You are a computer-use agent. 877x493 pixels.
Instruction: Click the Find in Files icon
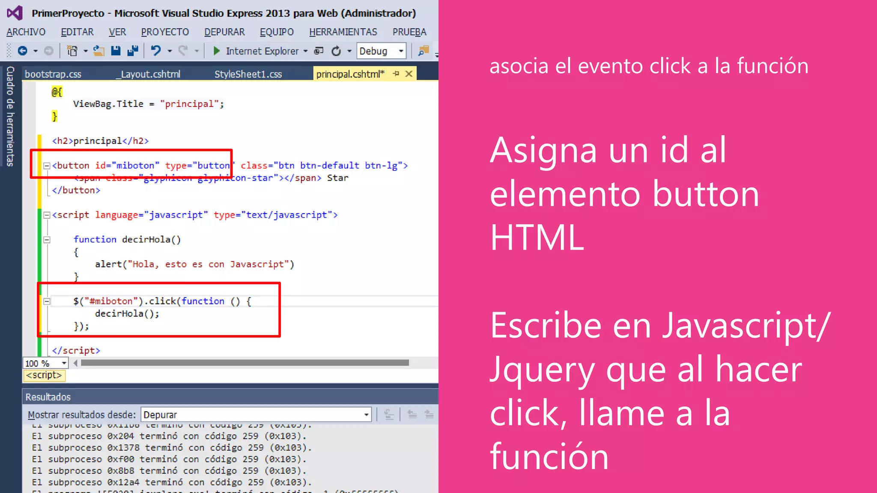[x=424, y=51]
